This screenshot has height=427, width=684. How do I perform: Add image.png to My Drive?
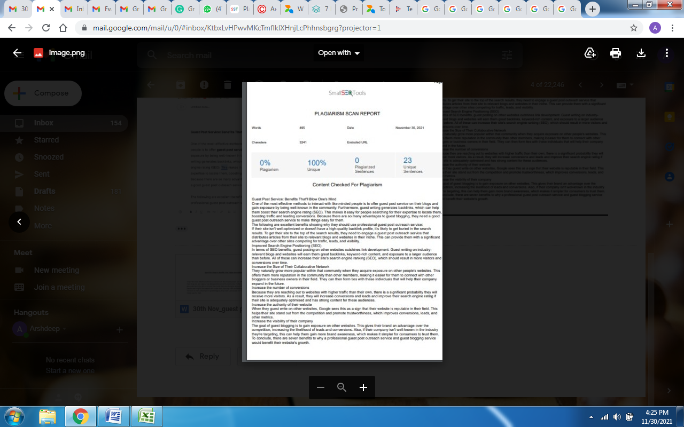pyautogui.click(x=590, y=53)
